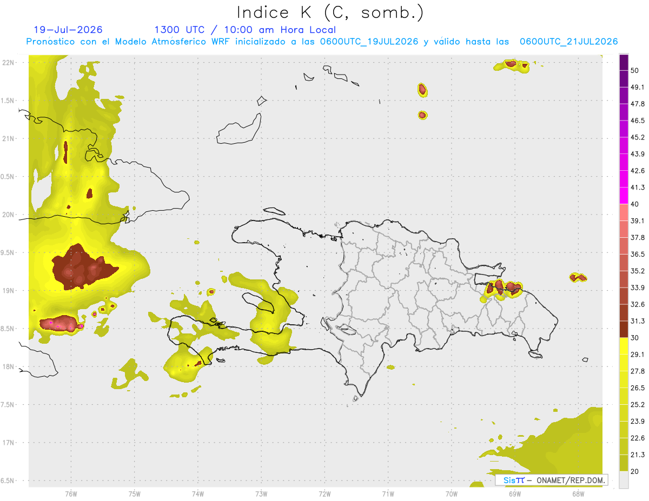The height and width of the screenshot is (501, 649).
Task: Click the "31.3" color bar value
Action: [x=638, y=321]
